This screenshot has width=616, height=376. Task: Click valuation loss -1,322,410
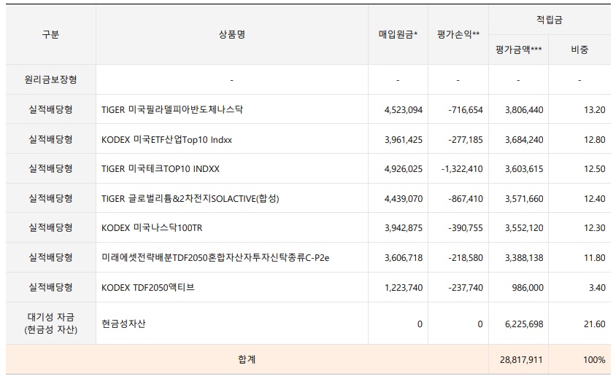[x=462, y=169]
